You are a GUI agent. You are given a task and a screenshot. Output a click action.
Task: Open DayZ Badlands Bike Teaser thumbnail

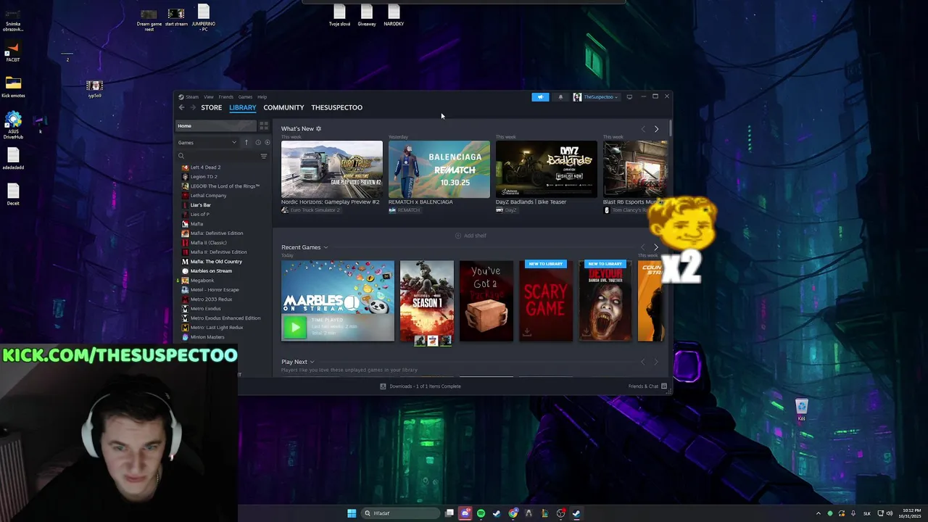click(x=547, y=169)
